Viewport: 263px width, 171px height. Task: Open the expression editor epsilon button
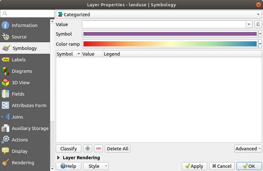coord(258,24)
